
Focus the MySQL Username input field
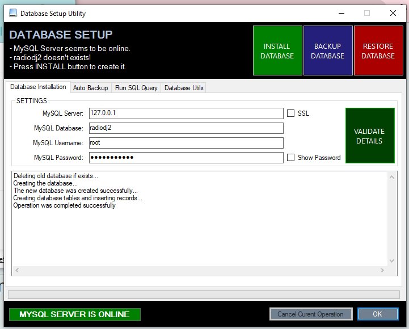click(185, 143)
